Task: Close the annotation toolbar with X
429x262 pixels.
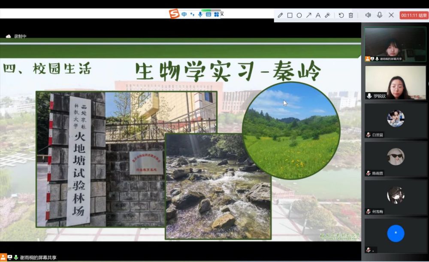Action: tap(391, 15)
